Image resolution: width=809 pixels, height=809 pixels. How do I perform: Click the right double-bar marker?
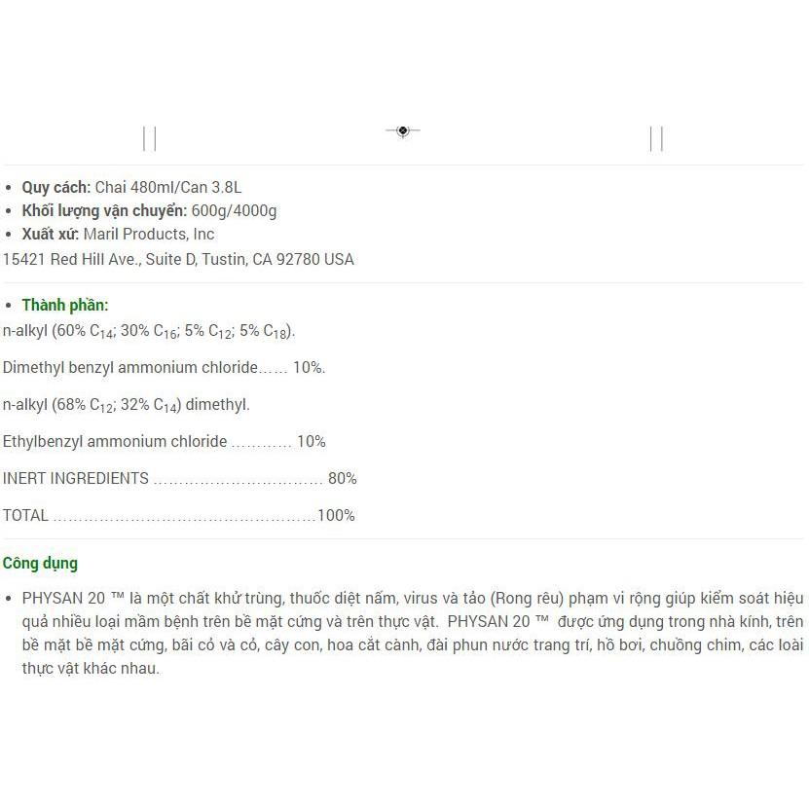tap(656, 138)
